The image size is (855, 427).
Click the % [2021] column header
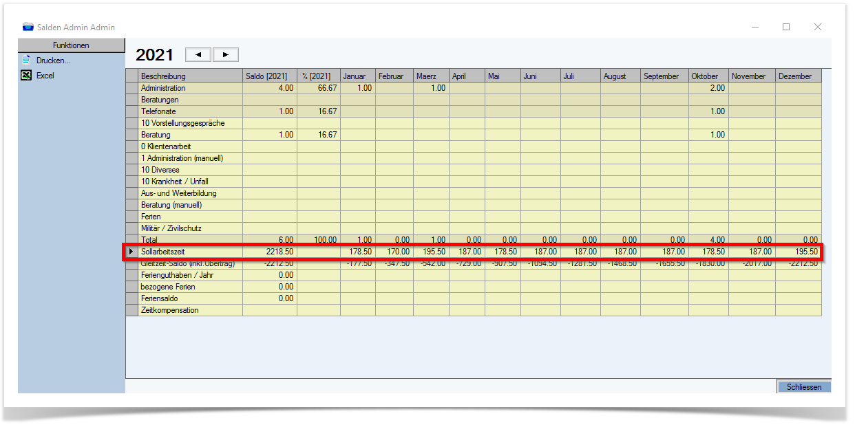(319, 76)
